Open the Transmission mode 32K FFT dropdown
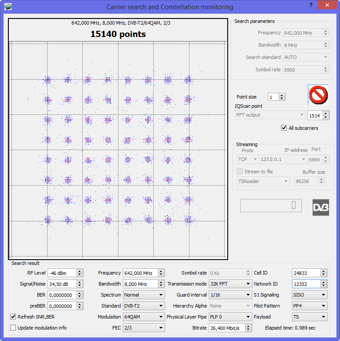The height and width of the screenshot is (341, 340). (230, 284)
